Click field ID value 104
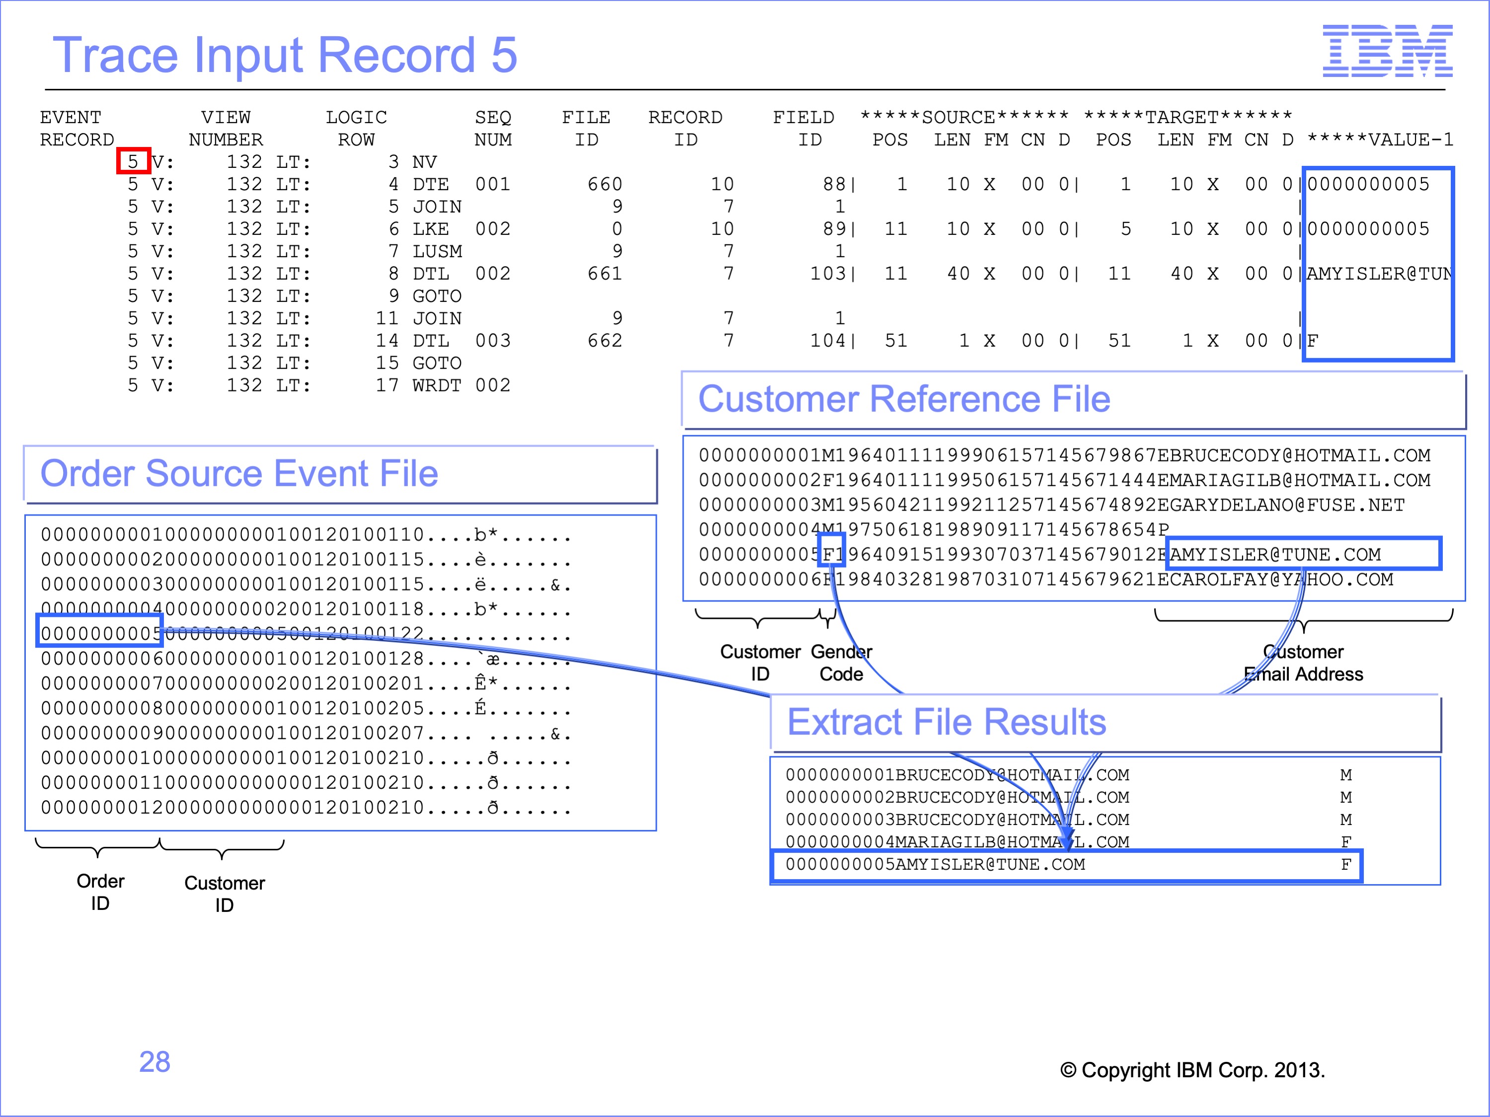1490x1117 pixels. point(828,341)
